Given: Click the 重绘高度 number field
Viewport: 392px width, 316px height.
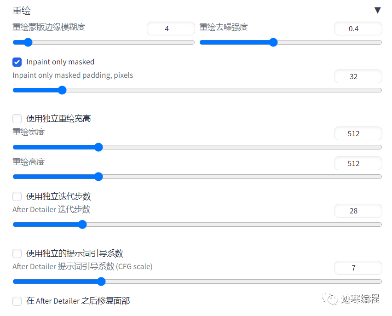Looking at the screenshot, I should point(357,163).
